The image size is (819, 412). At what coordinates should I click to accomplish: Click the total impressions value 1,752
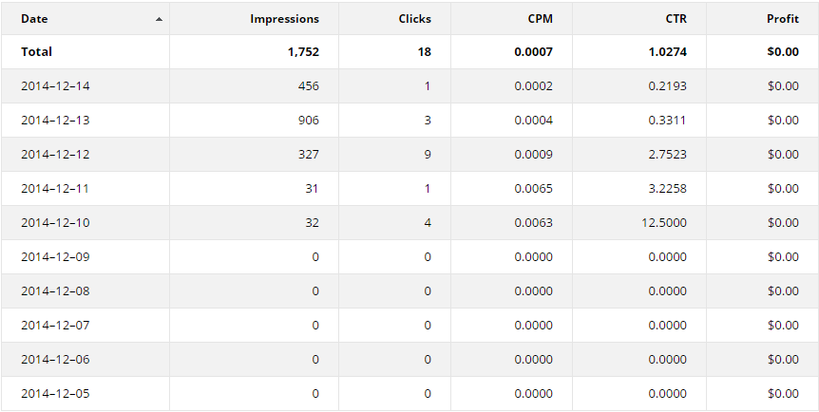pyautogui.click(x=303, y=51)
